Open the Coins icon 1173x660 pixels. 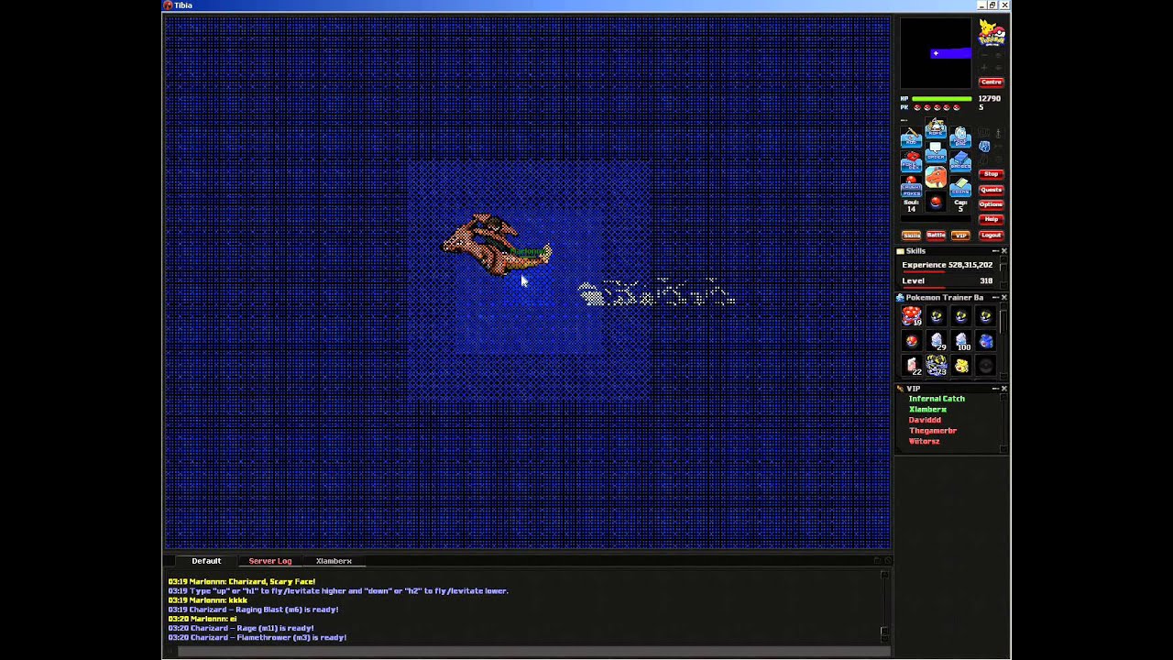click(960, 186)
